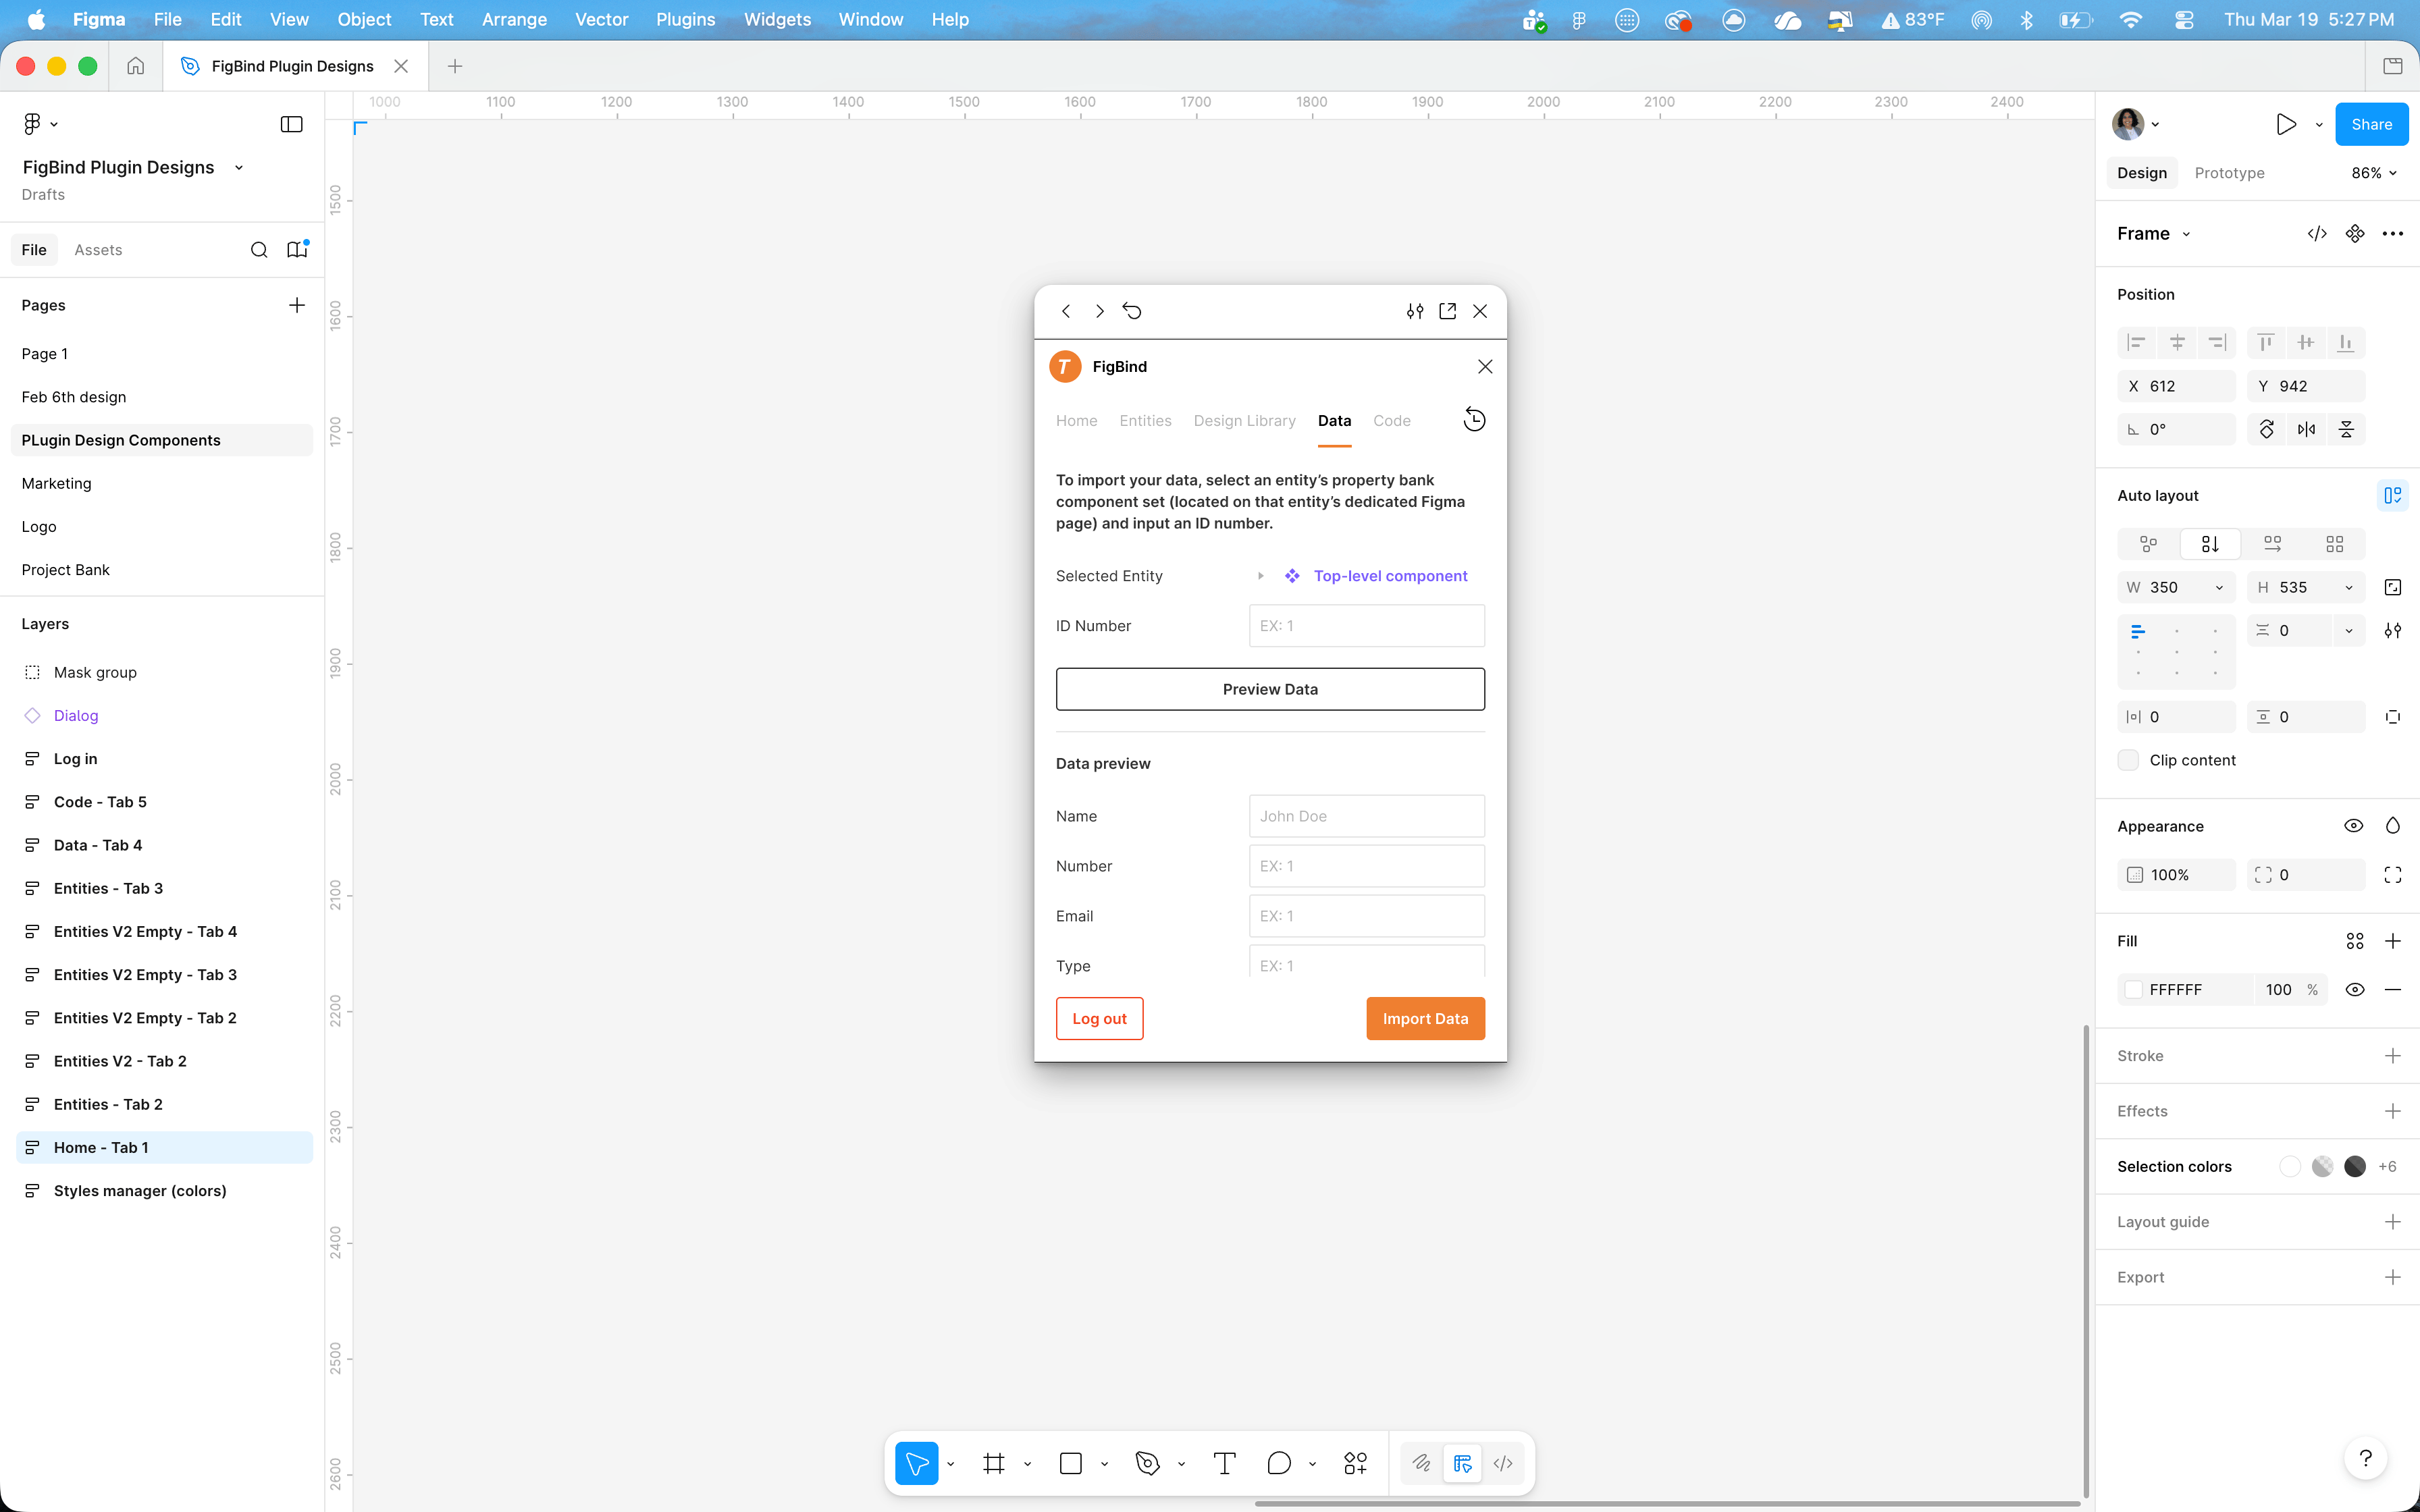Search layers with the magnifier icon
The image size is (2420, 1512).
click(259, 250)
